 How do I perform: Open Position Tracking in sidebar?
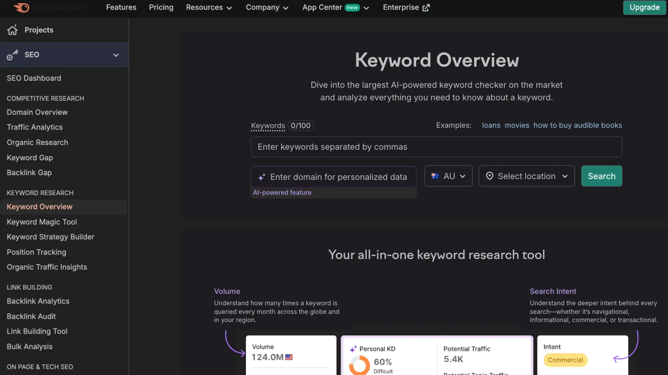pos(36,252)
